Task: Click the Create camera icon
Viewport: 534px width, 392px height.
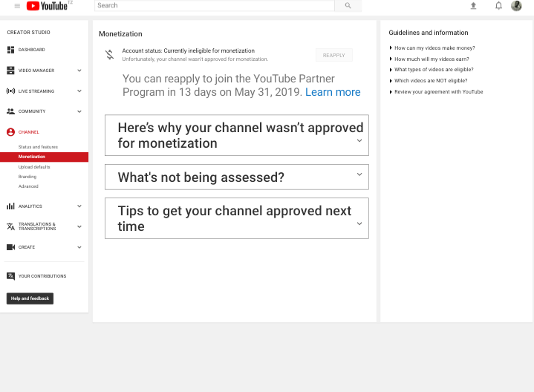Action: pyautogui.click(x=10, y=247)
